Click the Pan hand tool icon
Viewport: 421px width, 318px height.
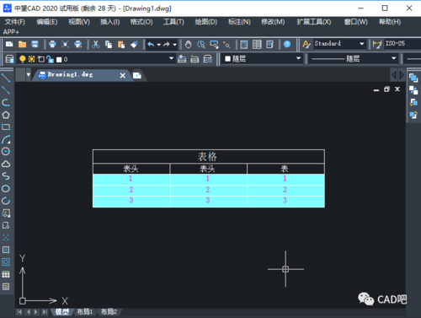click(189, 44)
